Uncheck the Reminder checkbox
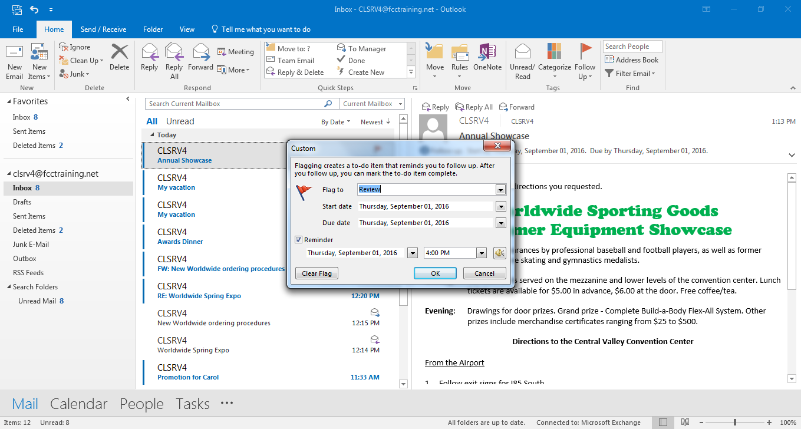The height and width of the screenshot is (429, 801). point(299,240)
